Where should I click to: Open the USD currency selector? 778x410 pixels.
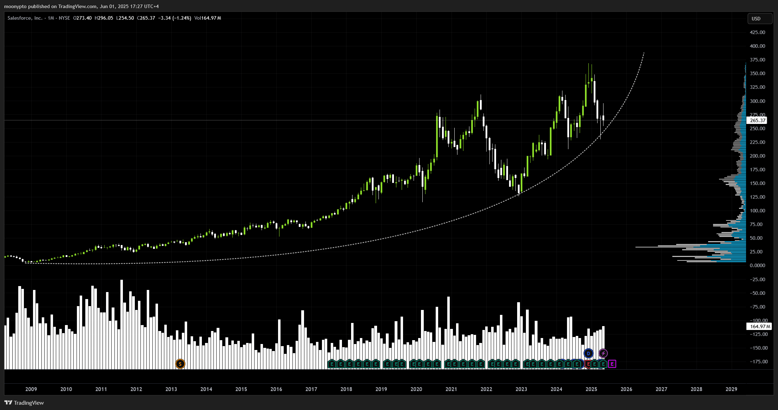coord(760,19)
